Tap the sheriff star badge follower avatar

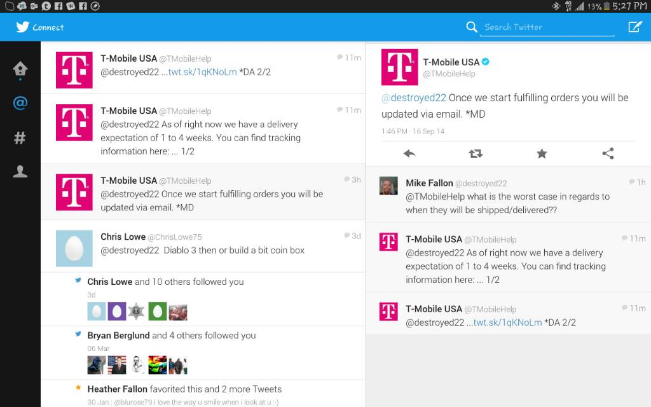[137, 311]
